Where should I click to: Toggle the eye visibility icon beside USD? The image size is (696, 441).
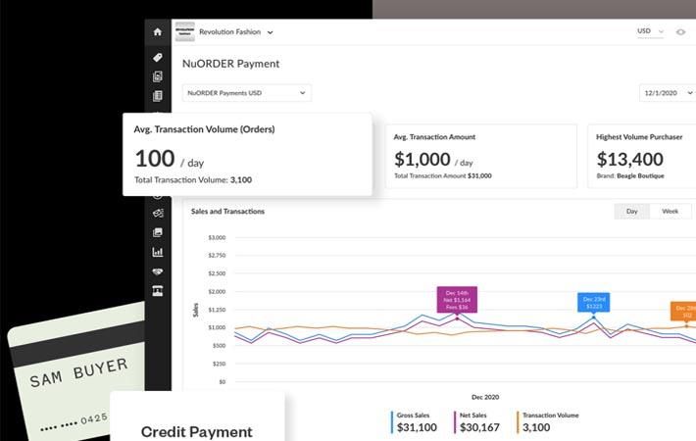click(x=680, y=32)
